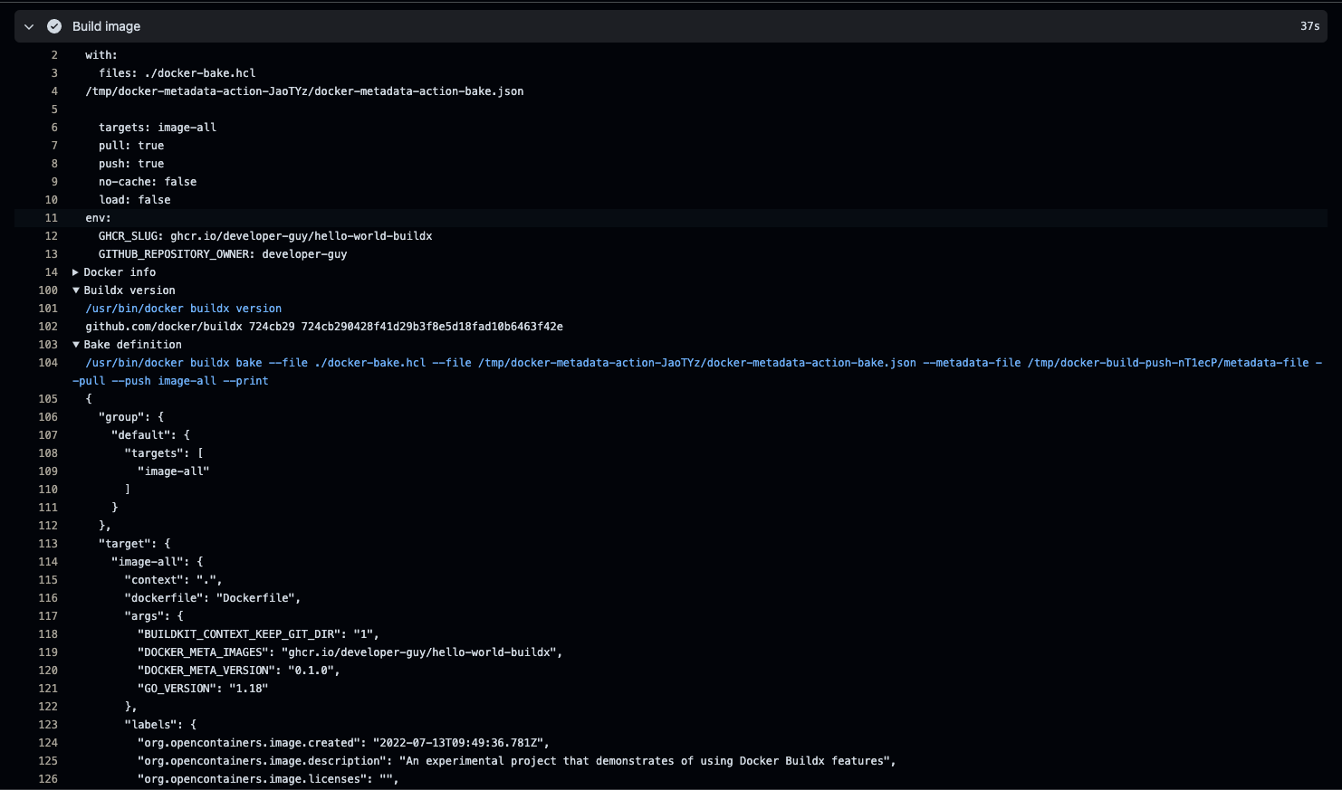Click the 37s step duration
Screen dimensions: 1342x790
1309,26
